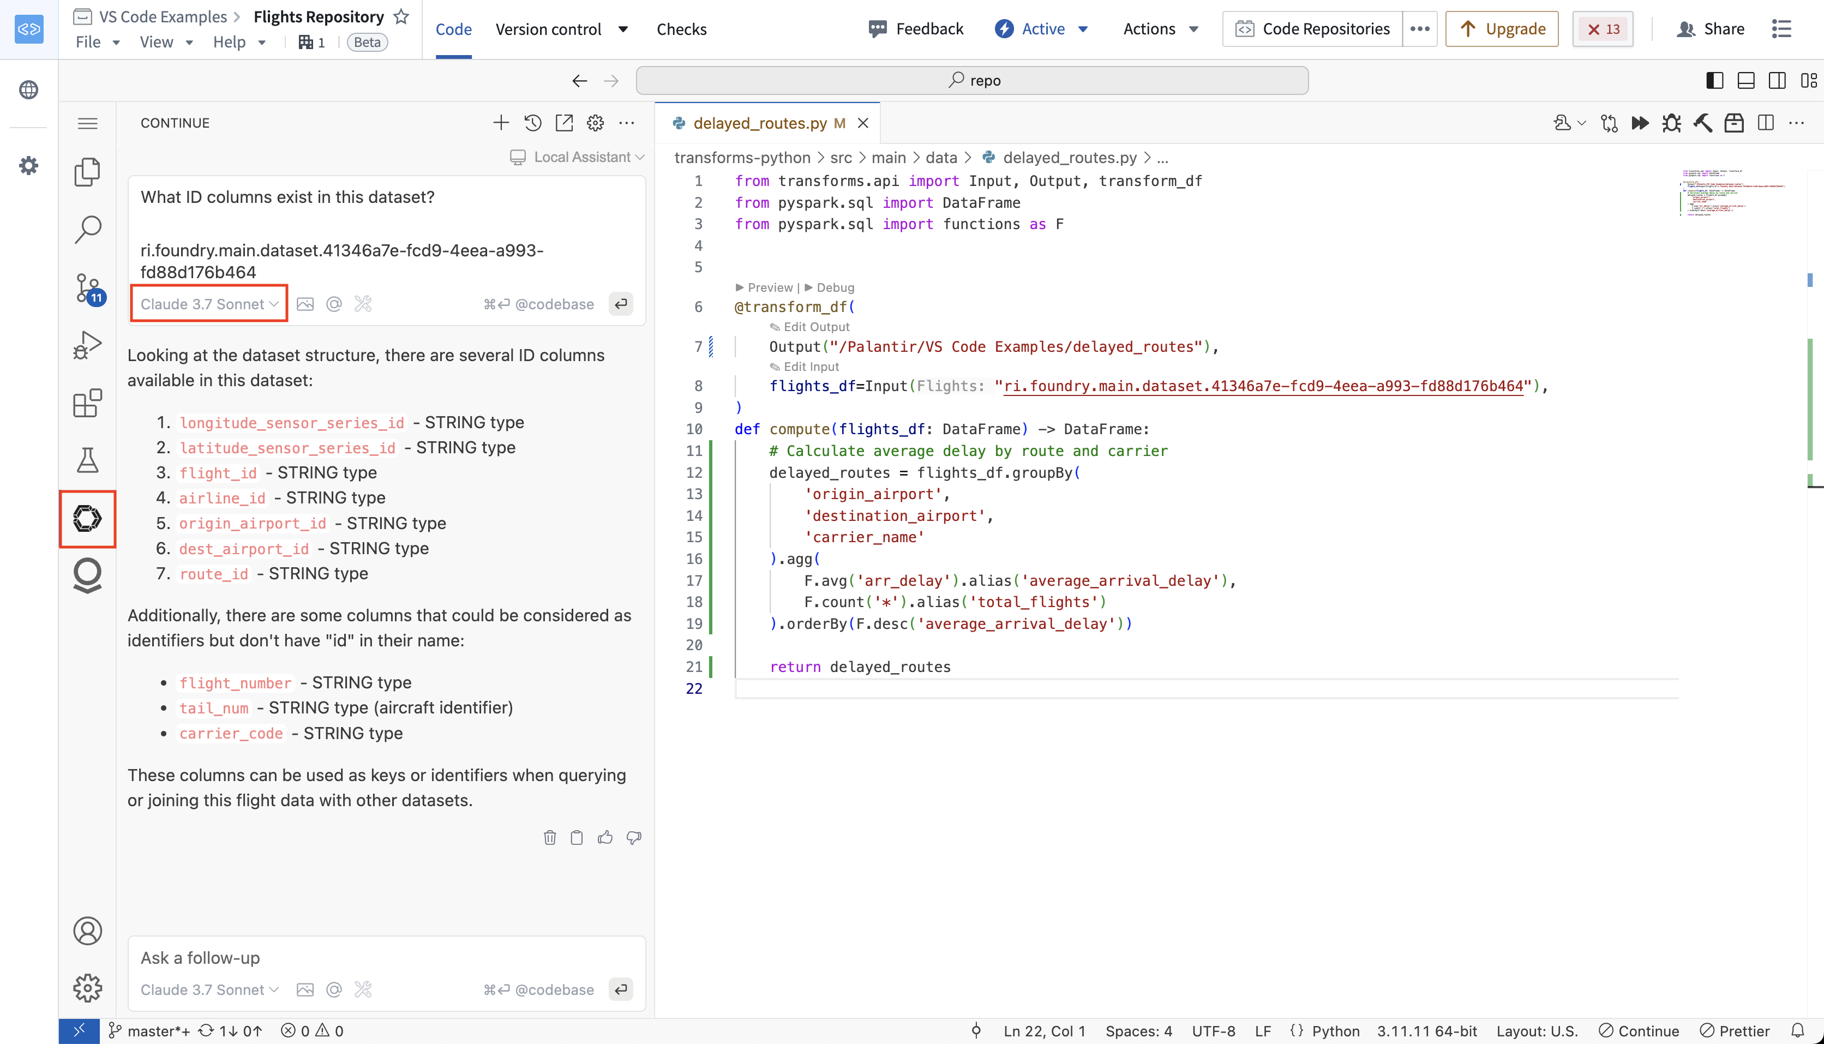The image size is (1824, 1044).
Task: Toggle bottom panel layout icon
Action: [x=1746, y=80]
